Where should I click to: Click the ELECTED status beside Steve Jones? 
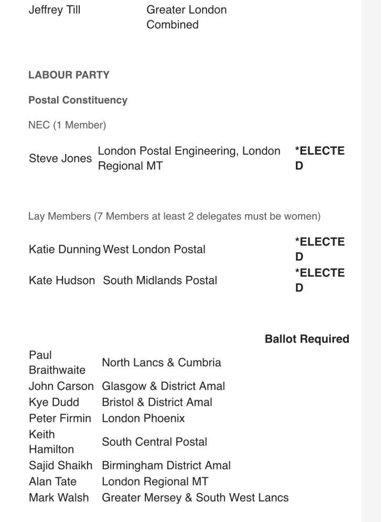coord(319,158)
